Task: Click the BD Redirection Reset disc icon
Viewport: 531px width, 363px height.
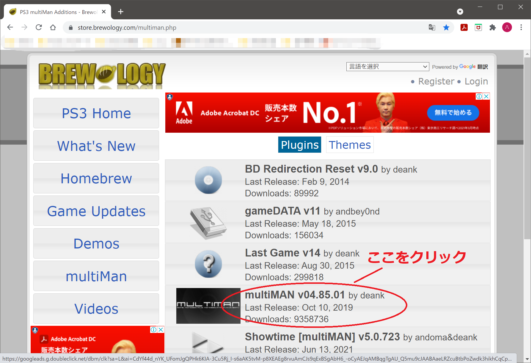Action: pyautogui.click(x=208, y=180)
